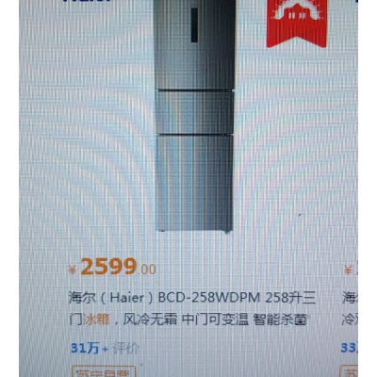This screenshot has height=377, width=377.
Task: Click the 2599.00 price text
Action: point(118,267)
